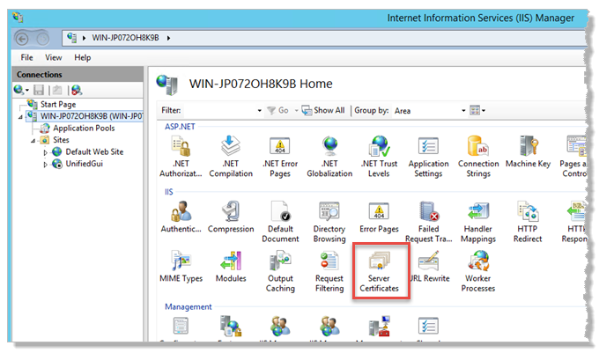This screenshot has width=599, height=353.
Task: Open Connection Strings feature
Action: pyautogui.click(x=478, y=157)
